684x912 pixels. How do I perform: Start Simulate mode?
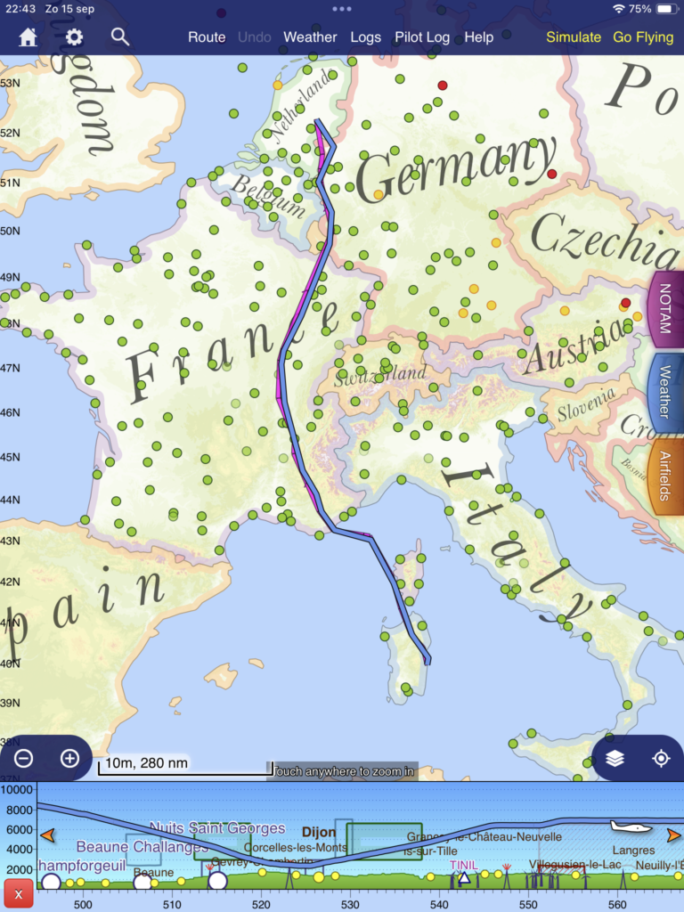point(574,37)
